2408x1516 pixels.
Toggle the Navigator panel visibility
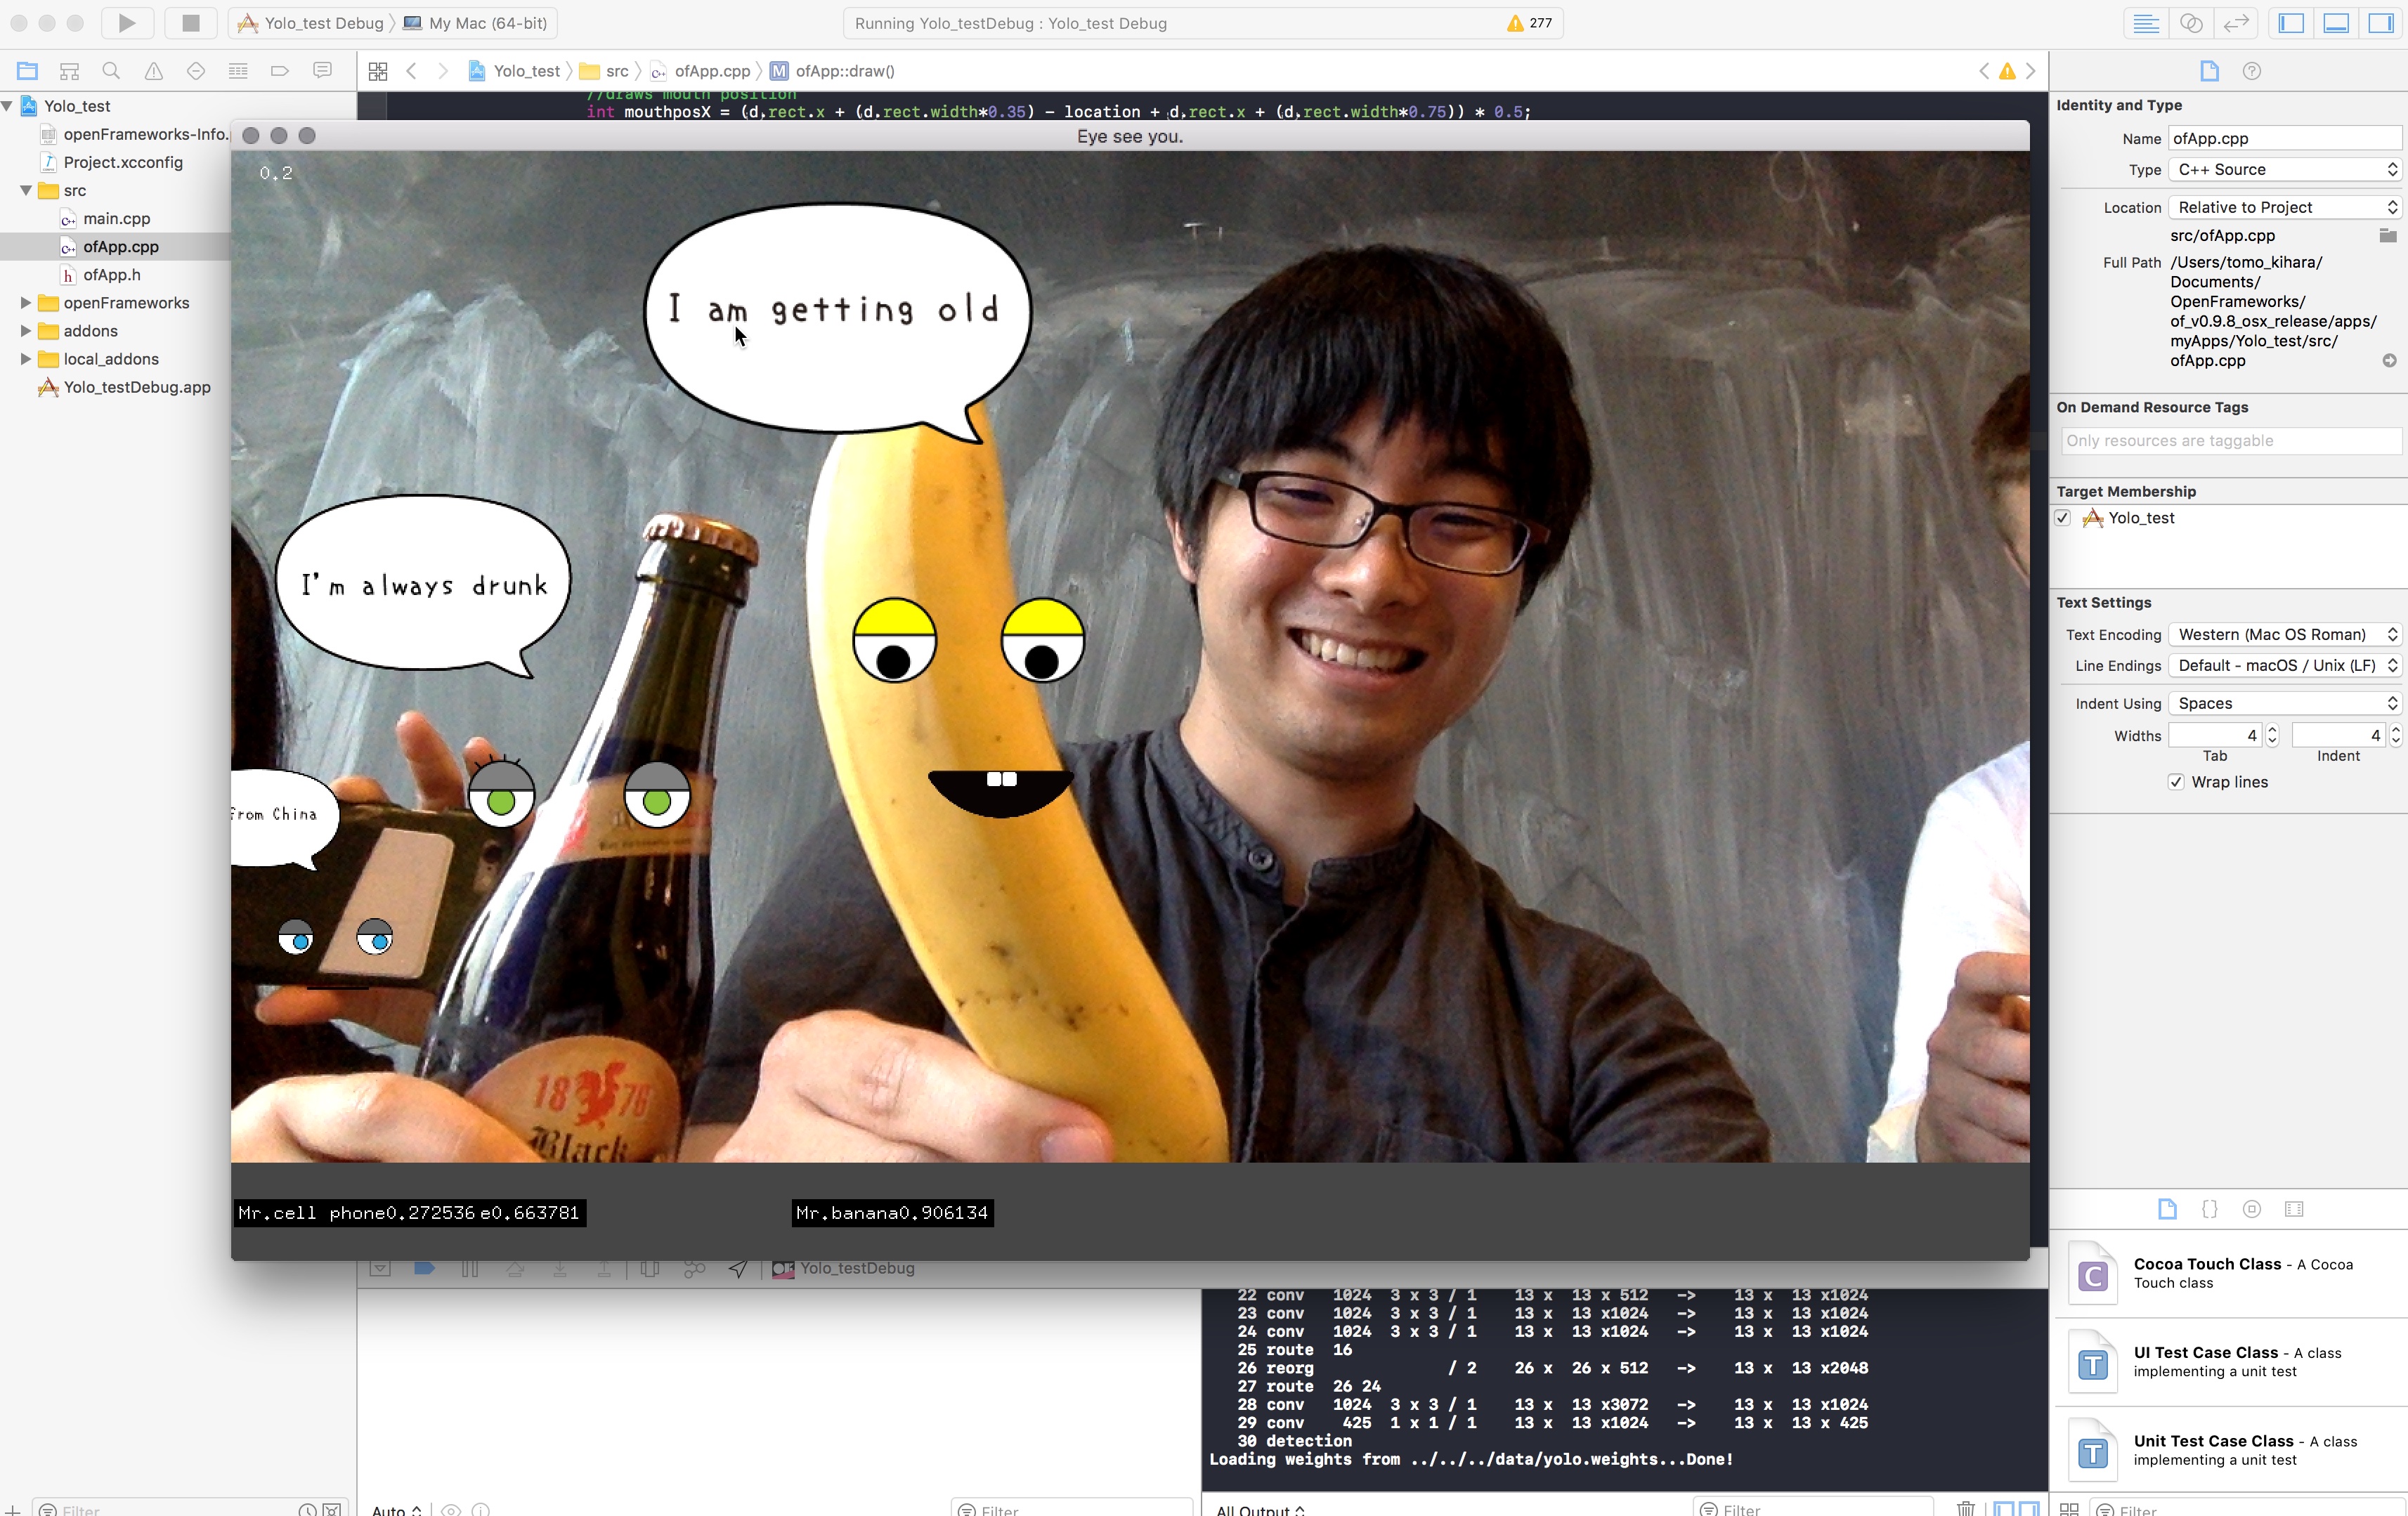2291,23
